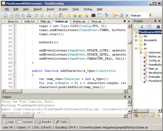The height and width of the screenshot is (131, 163).
Task: Click the split-panel layout toolbar icon
Action: point(99,15)
